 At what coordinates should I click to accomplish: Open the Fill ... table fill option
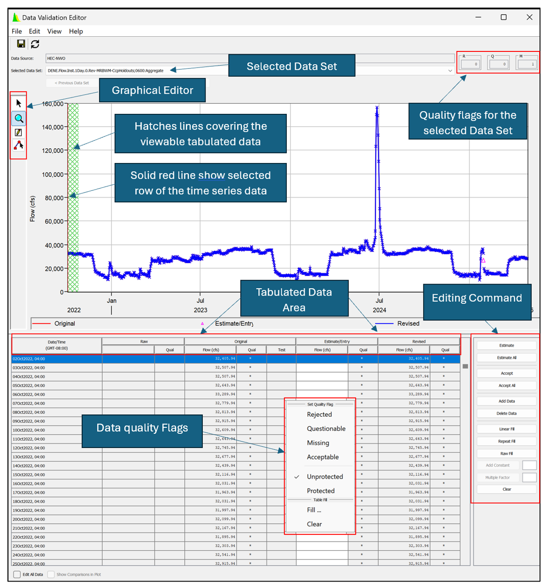tap(314, 510)
